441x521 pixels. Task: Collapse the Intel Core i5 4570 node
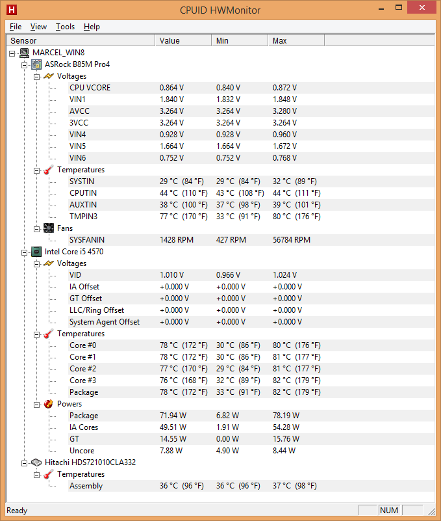click(24, 252)
